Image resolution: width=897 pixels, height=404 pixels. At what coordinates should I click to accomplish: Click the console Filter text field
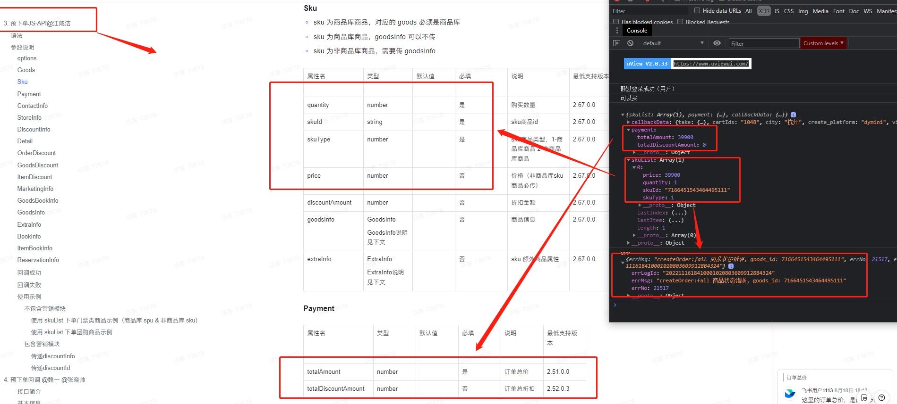click(763, 43)
